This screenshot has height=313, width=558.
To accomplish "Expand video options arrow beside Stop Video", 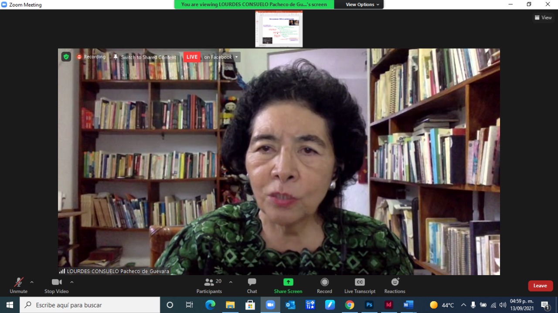I will tap(72, 282).
